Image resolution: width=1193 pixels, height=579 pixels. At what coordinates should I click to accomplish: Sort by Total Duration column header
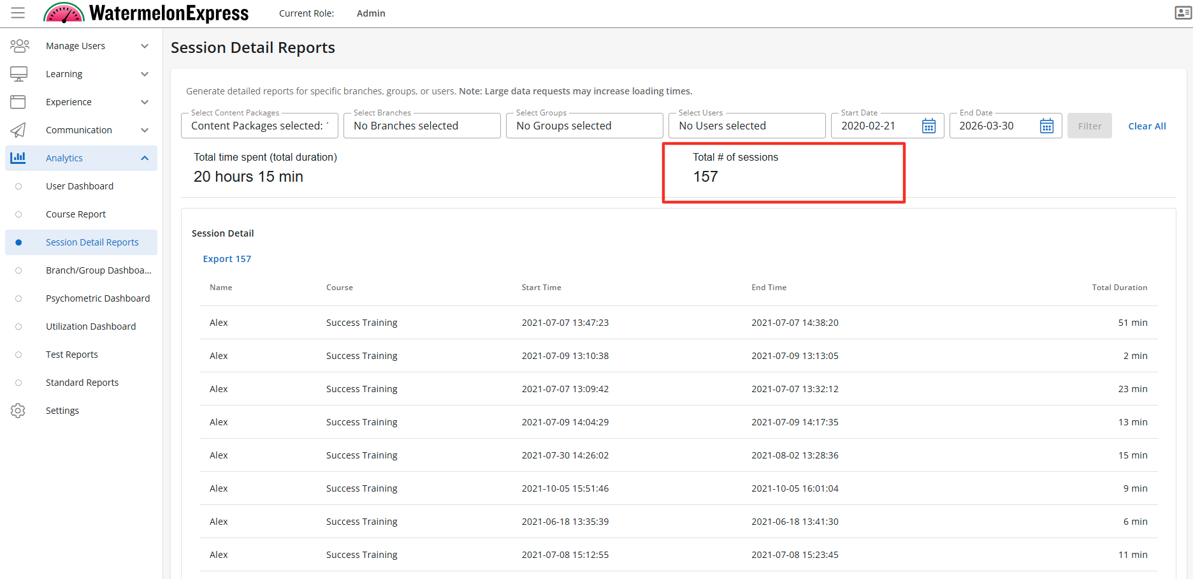[x=1119, y=288]
